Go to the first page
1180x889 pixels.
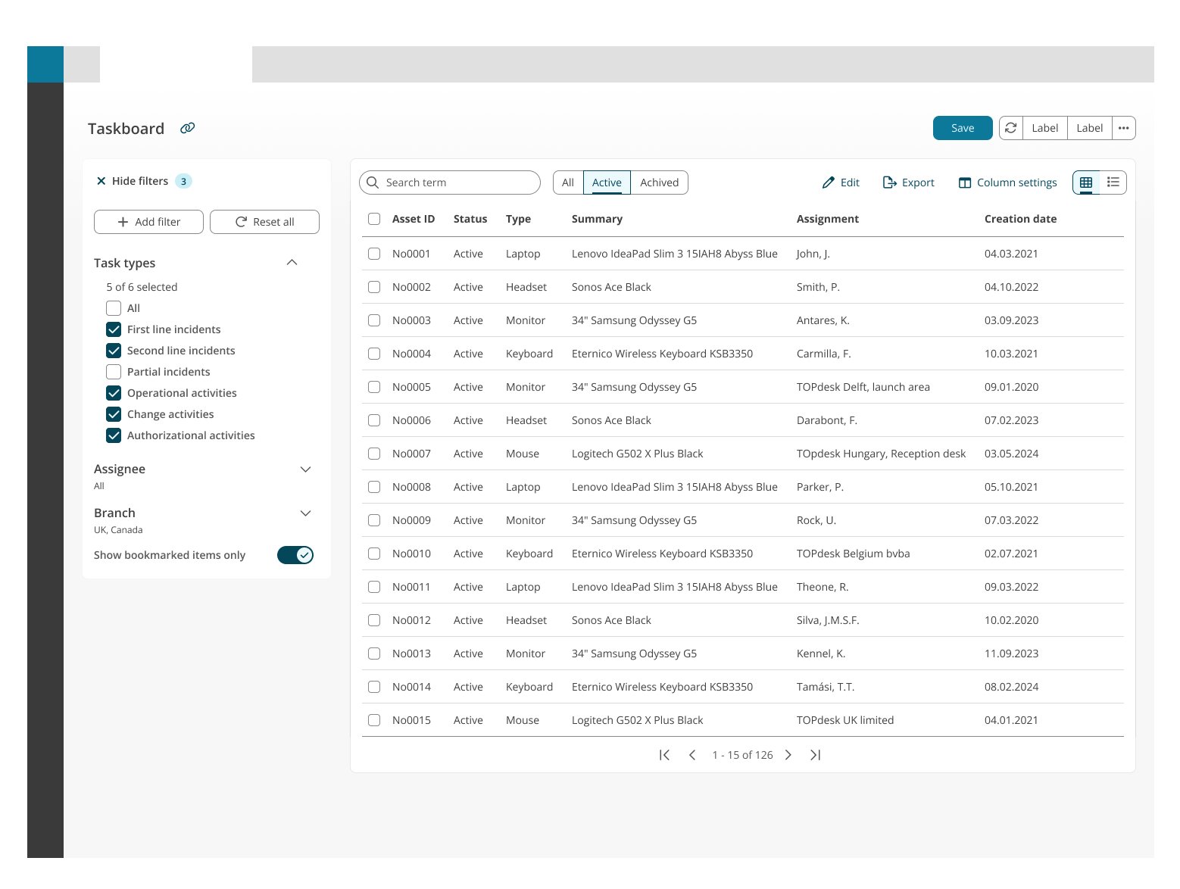pyautogui.click(x=664, y=755)
